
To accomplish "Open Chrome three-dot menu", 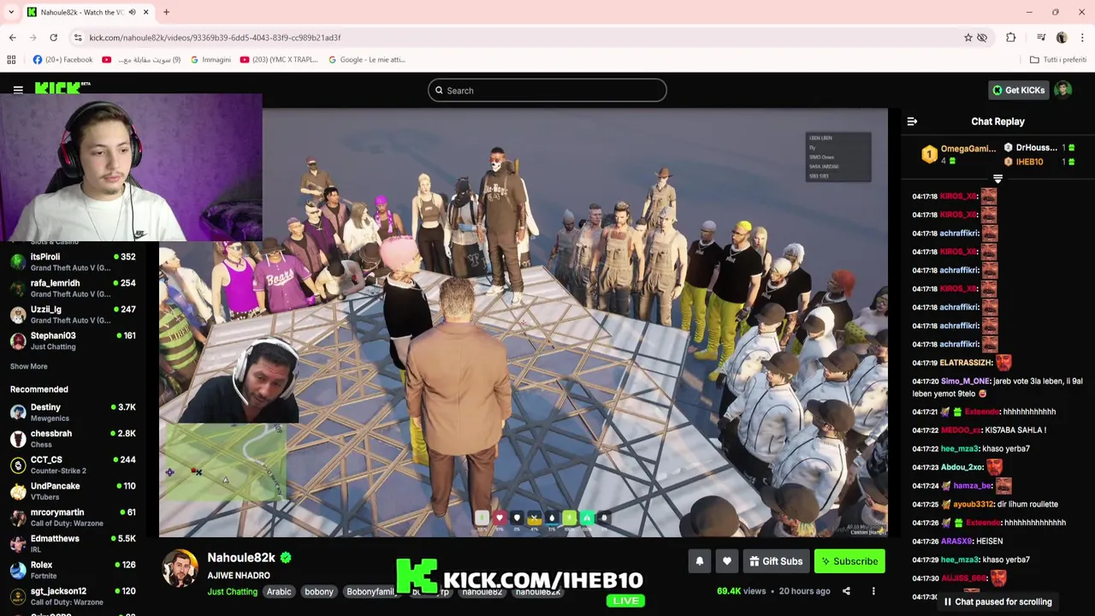I will click(1082, 38).
